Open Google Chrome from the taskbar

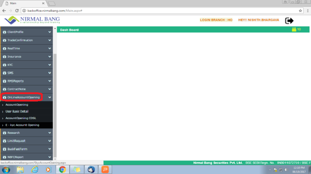(x=63, y=169)
